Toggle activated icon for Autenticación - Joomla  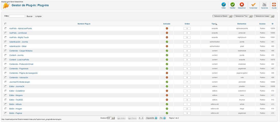(x=167, y=42)
